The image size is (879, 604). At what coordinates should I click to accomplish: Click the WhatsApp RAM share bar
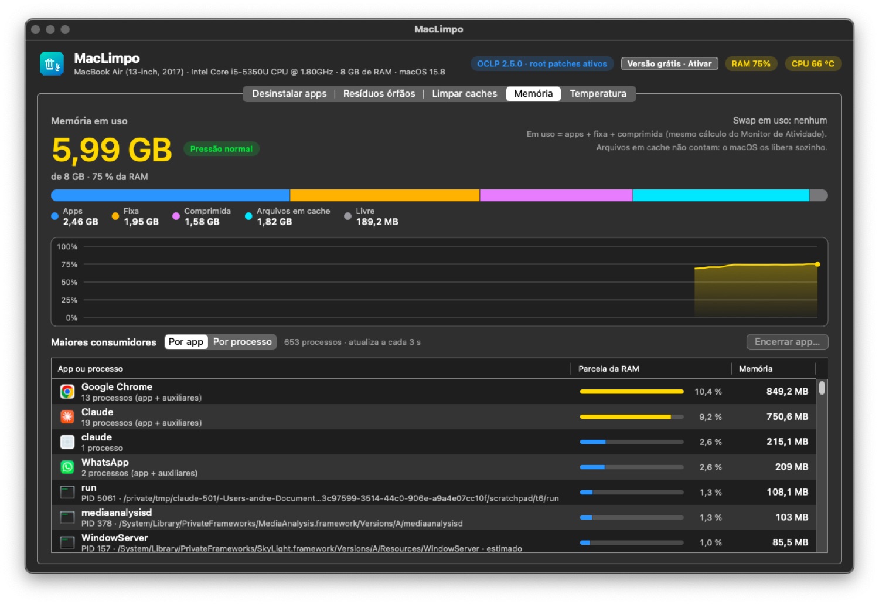[632, 467]
